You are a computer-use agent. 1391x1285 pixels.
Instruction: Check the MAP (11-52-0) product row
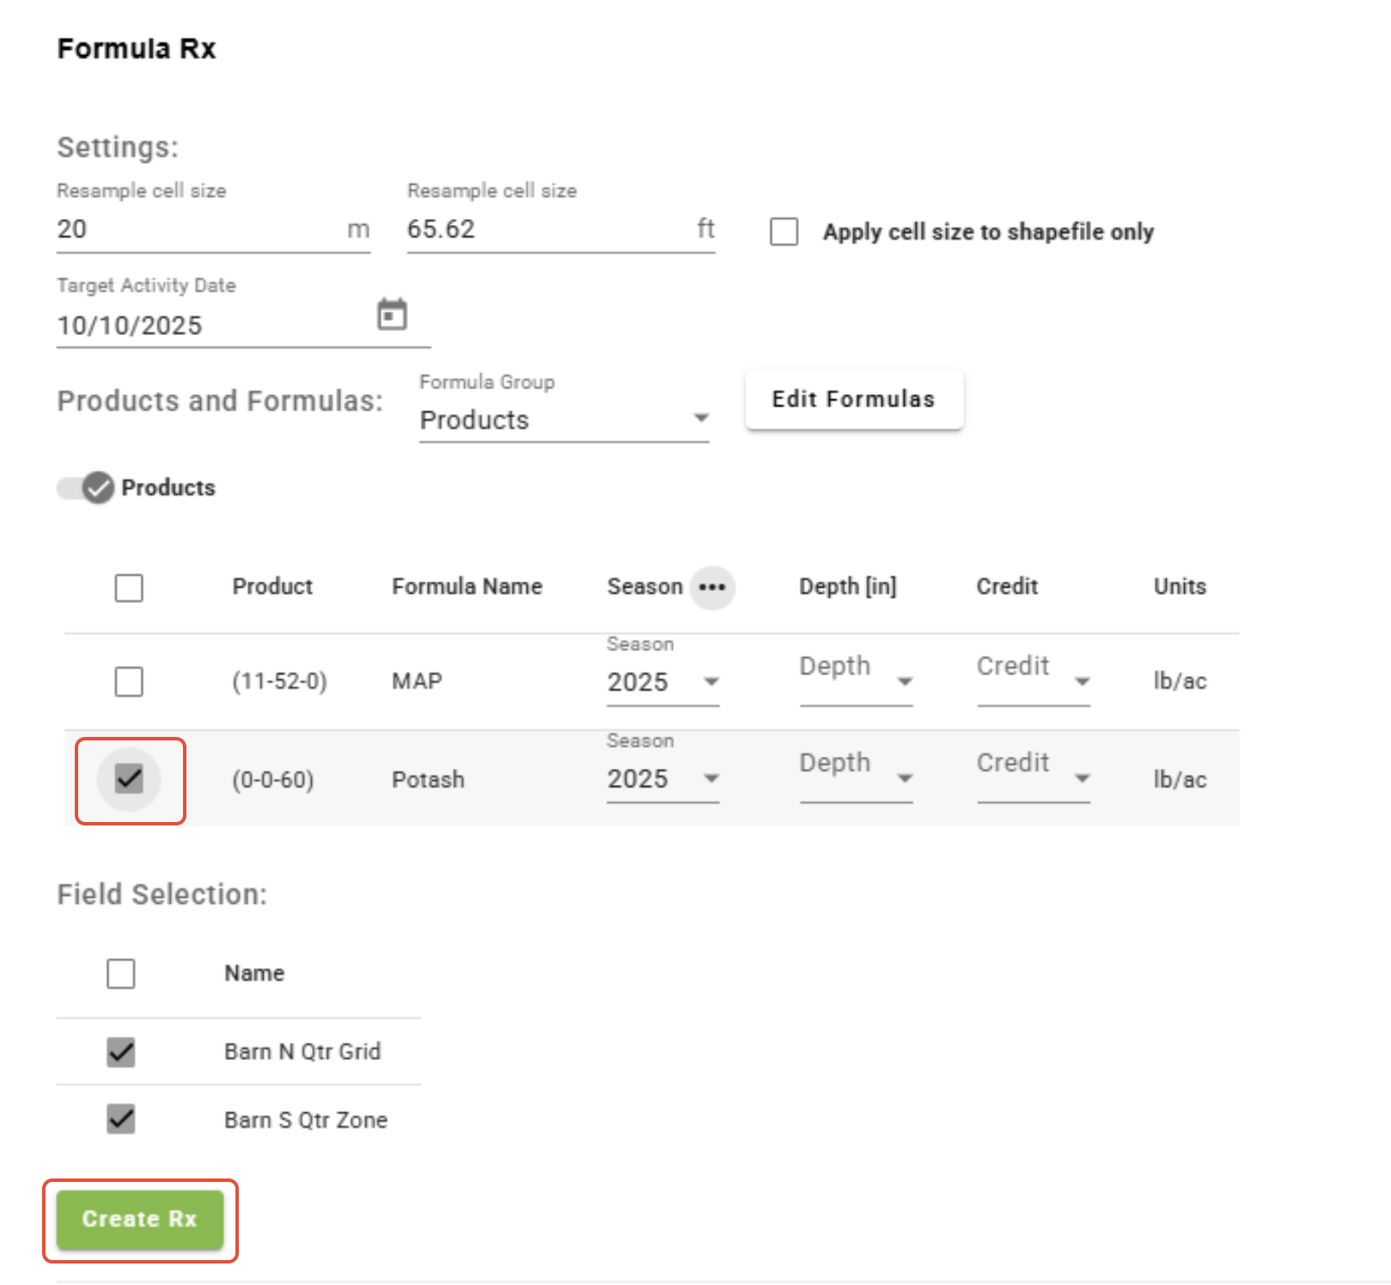(129, 682)
